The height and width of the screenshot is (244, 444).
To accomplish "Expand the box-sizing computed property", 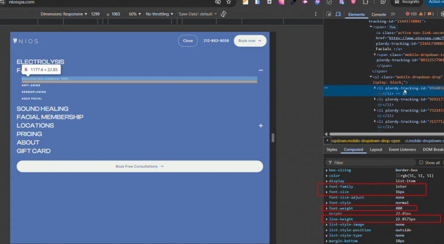I will 327,170.
